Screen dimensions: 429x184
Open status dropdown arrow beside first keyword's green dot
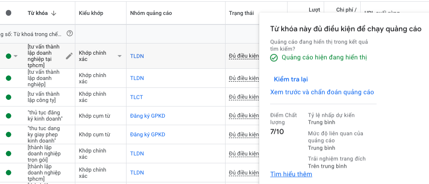[16, 56]
